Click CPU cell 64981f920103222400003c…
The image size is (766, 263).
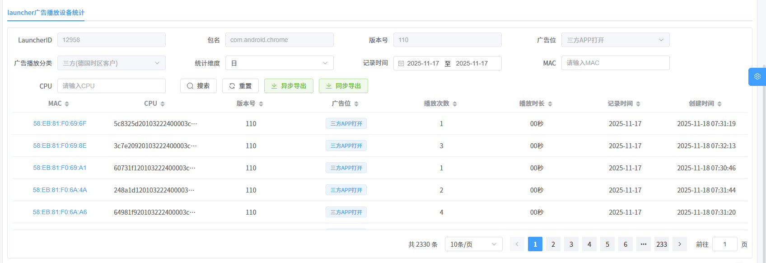[155, 212]
